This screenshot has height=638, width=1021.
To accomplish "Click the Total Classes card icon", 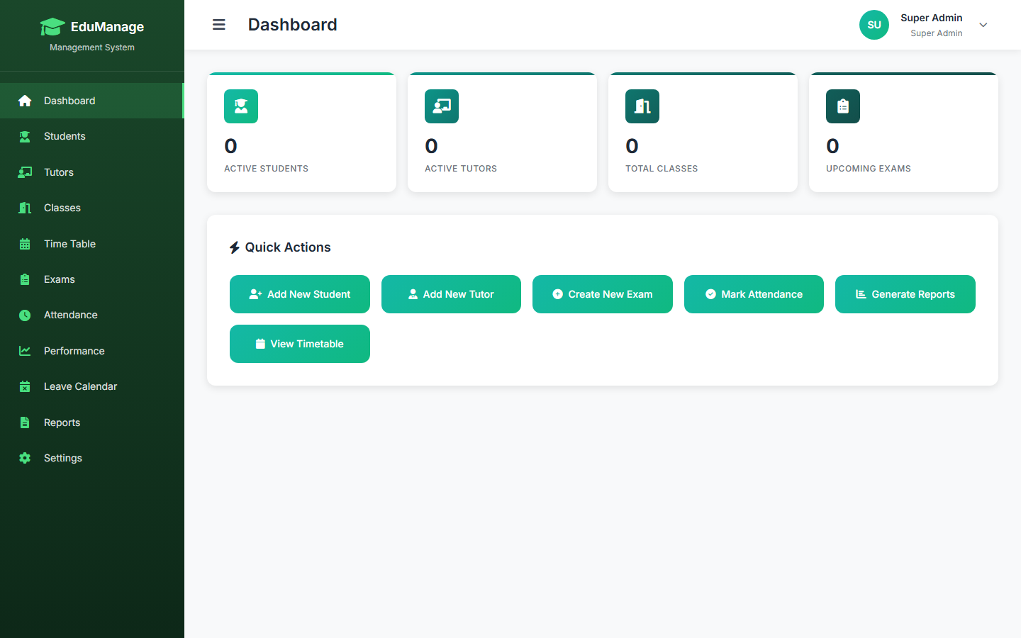I will (x=642, y=106).
